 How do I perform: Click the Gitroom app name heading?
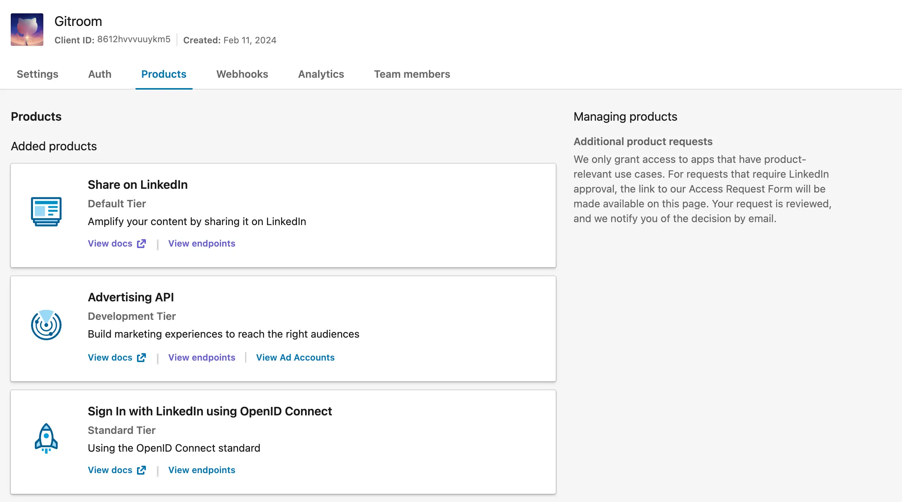pyautogui.click(x=78, y=21)
